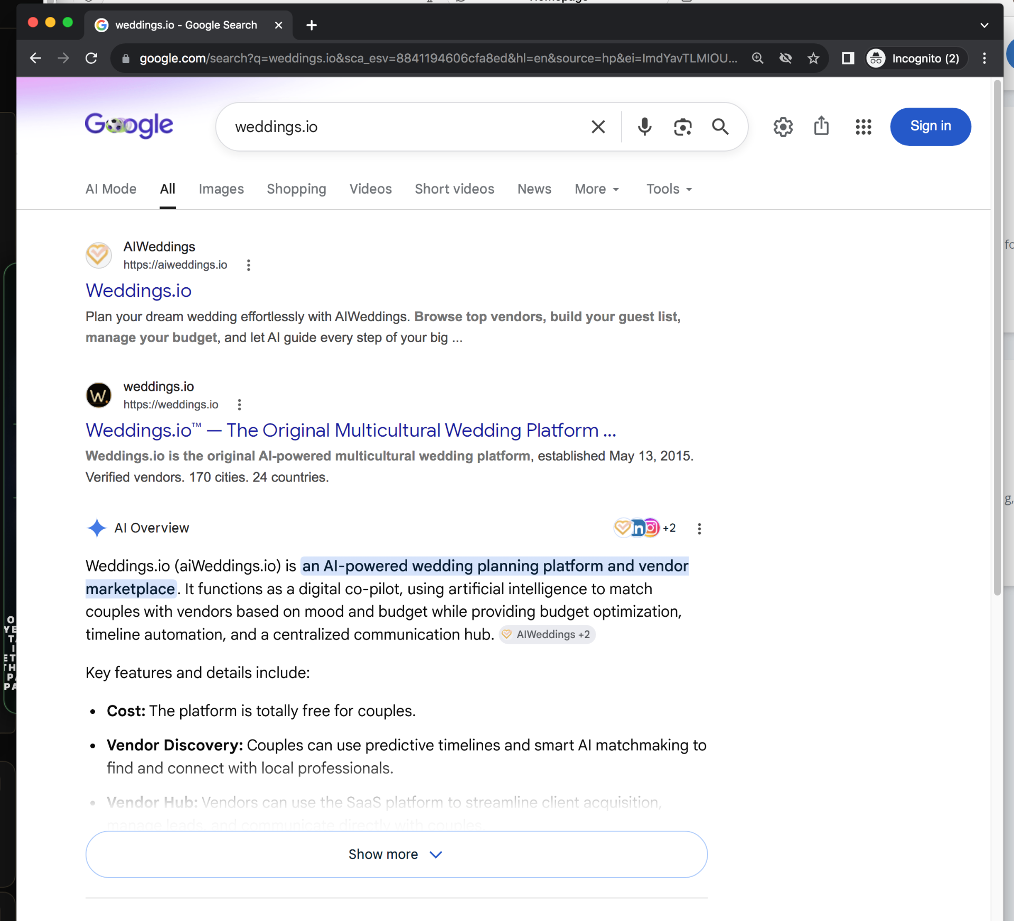
Task: Open Google quick settings gear
Action: 783,127
